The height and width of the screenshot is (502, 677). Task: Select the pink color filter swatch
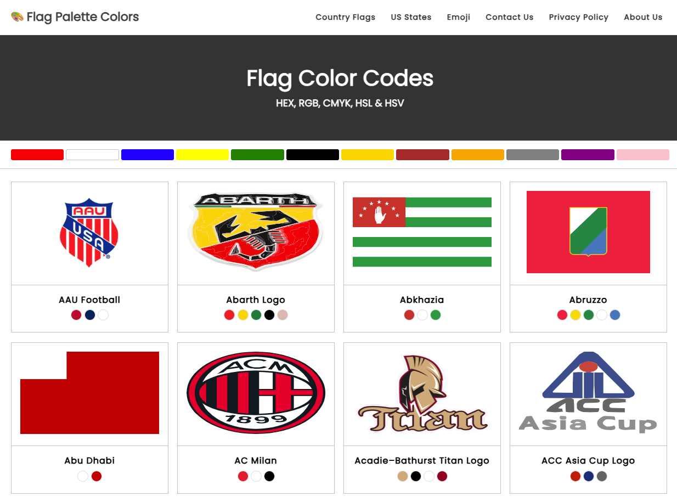[x=642, y=154]
